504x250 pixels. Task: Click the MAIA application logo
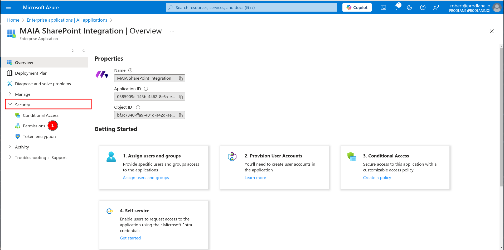coord(102,75)
